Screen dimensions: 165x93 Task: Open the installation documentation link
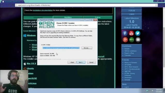pyautogui.click(x=43, y=10)
